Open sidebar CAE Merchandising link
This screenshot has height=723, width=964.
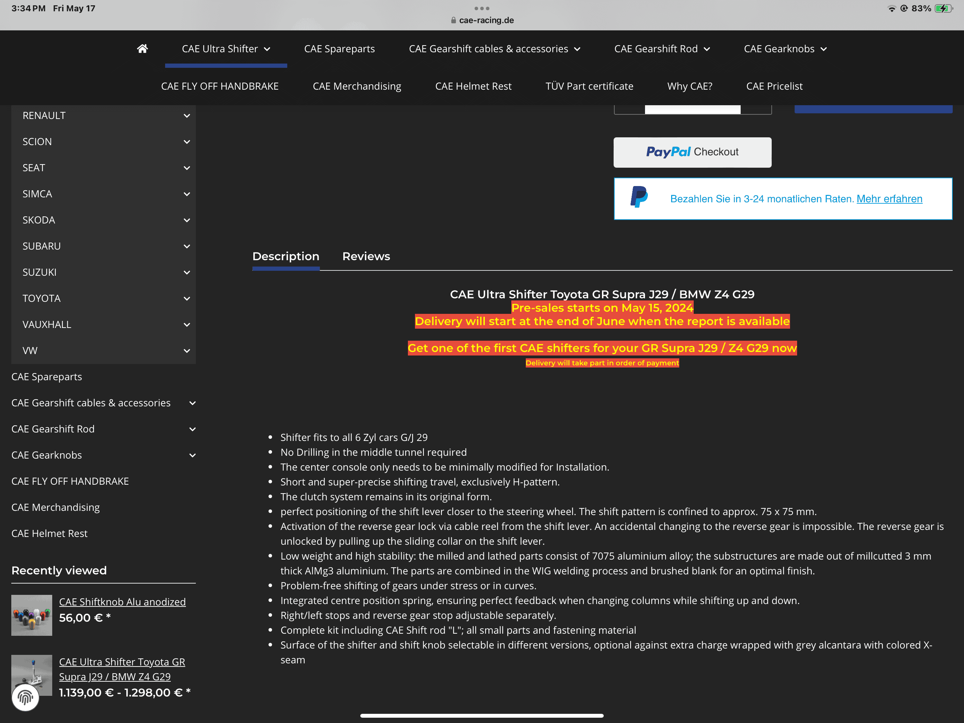click(x=55, y=508)
